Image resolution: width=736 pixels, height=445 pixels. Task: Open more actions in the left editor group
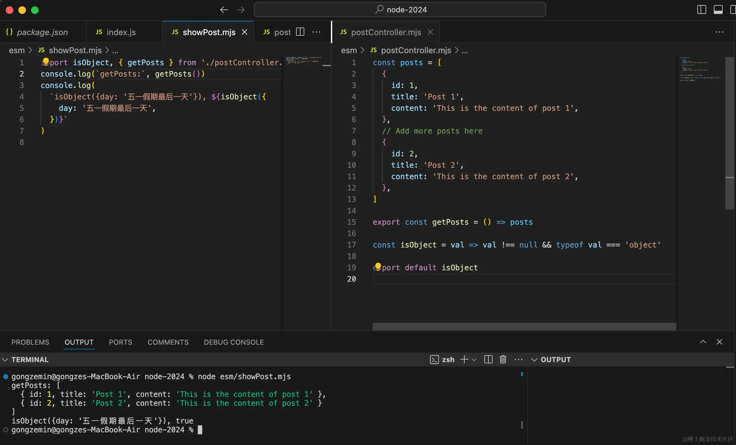coord(316,32)
